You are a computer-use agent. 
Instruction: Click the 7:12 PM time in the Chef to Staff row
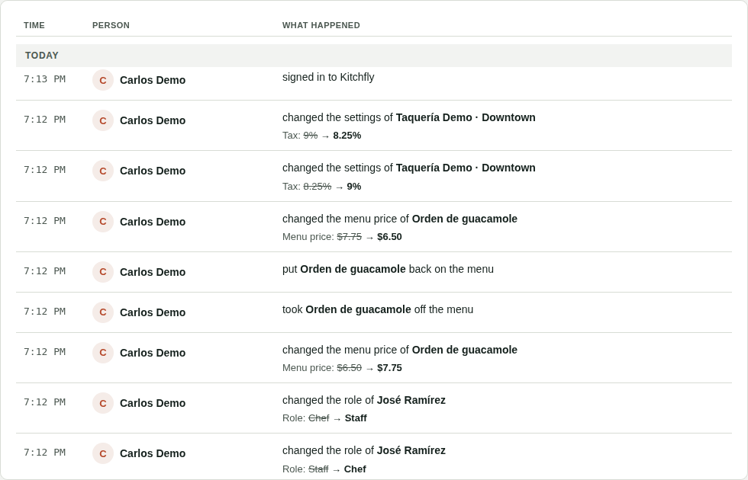click(x=44, y=402)
